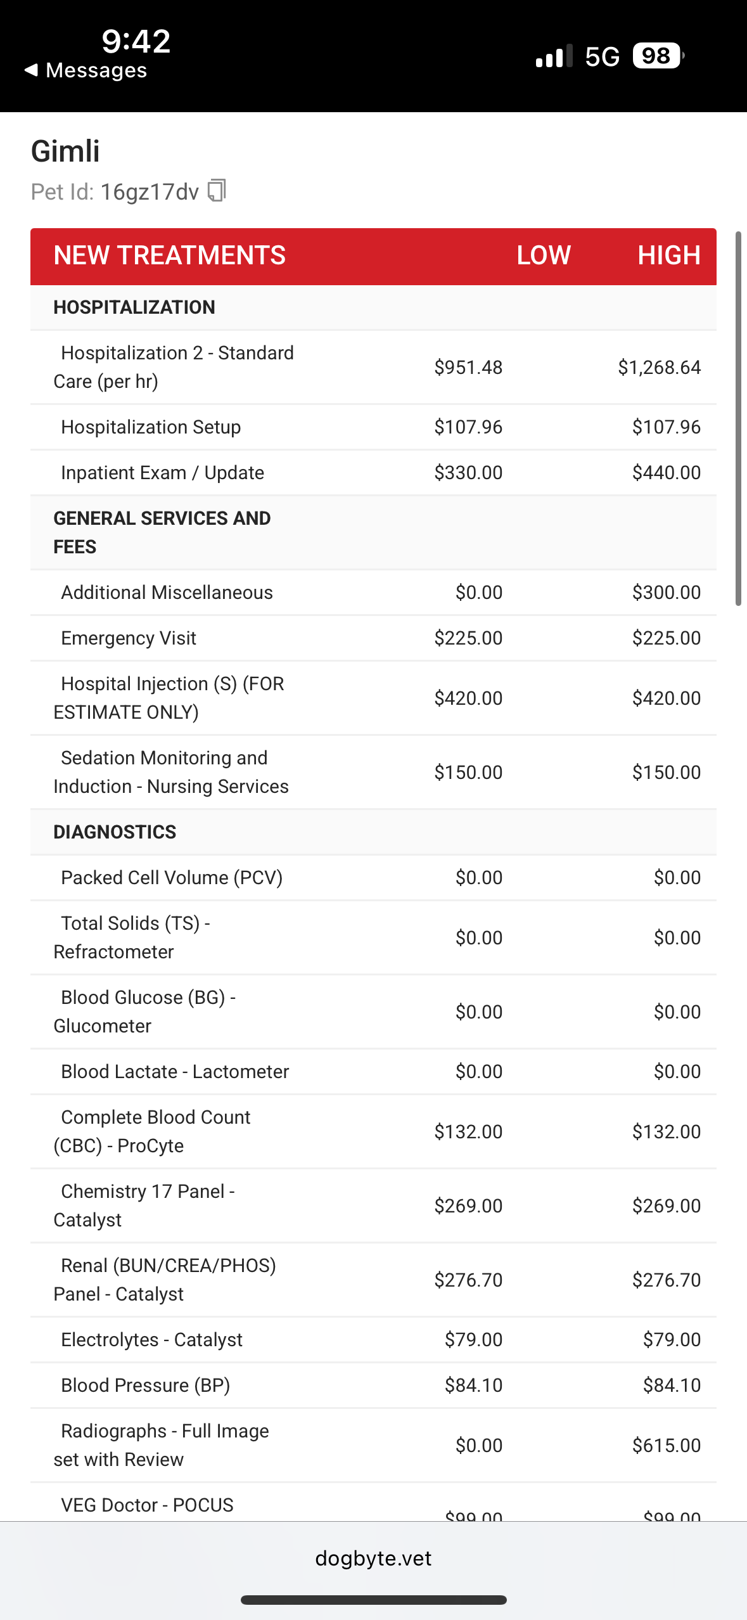This screenshot has width=747, height=1620.
Task: Click the page scrollbar on the right
Action: pyautogui.click(x=738, y=418)
